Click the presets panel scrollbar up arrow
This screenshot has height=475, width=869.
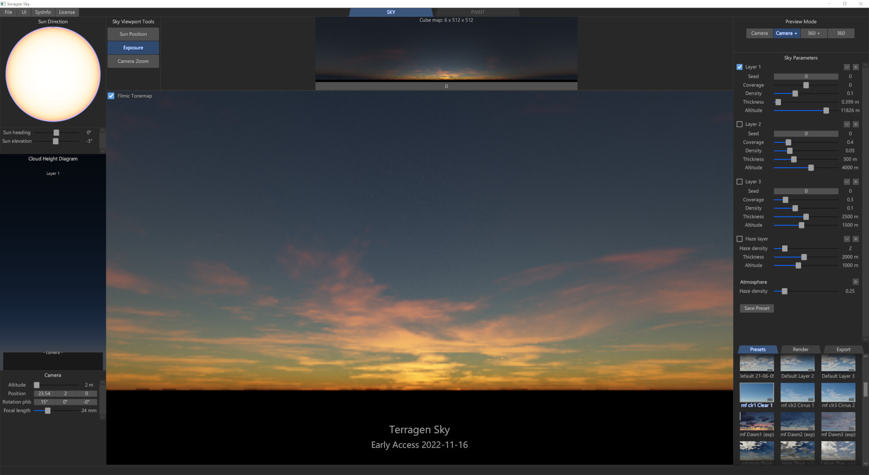[x=865, y=356]
